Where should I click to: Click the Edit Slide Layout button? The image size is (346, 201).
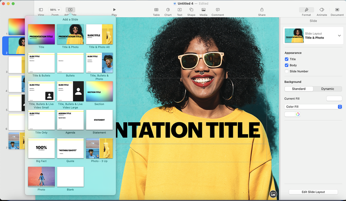tap(313, 192)
